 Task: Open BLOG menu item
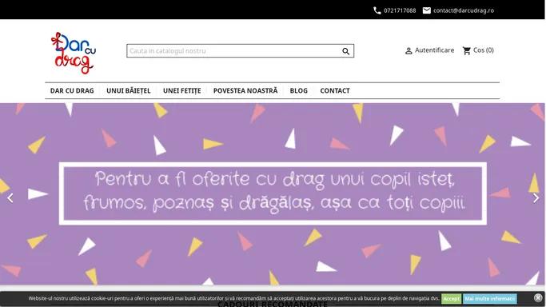(x=299, y=91)
